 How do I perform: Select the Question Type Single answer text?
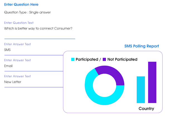(x=27, y=12)
